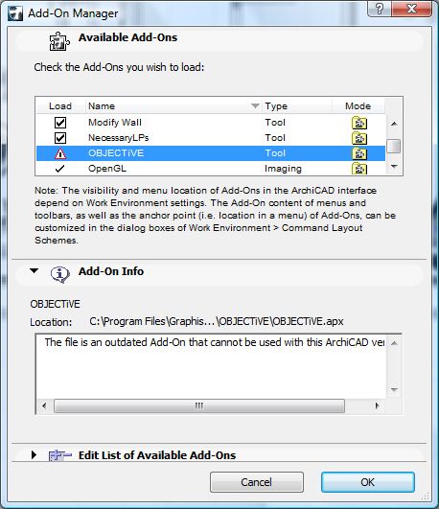
Task: Click the OBJECTiVE.apx location path text
Action: point(217,321)
